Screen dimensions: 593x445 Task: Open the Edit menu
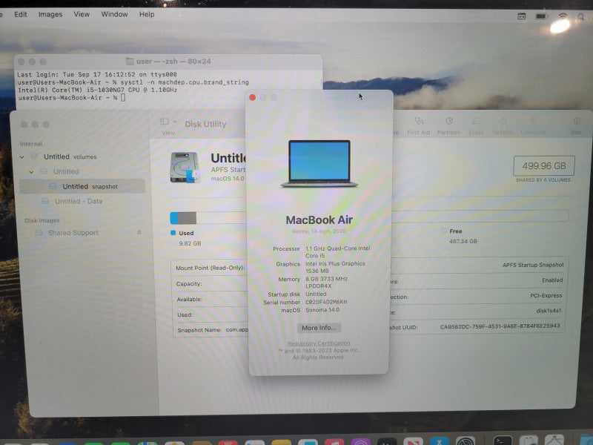point(21,14)
